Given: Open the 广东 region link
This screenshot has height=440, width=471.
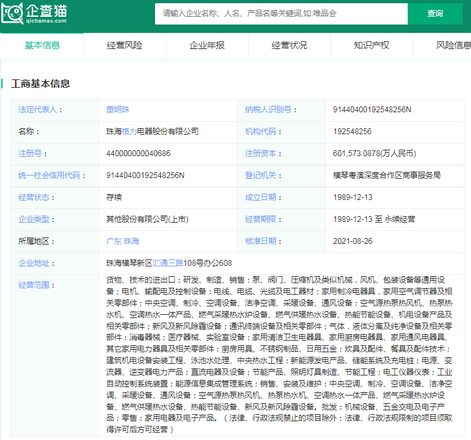Looking at the screenshot, I should click(114, 241).
